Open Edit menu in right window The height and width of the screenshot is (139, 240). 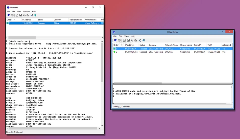121,36
